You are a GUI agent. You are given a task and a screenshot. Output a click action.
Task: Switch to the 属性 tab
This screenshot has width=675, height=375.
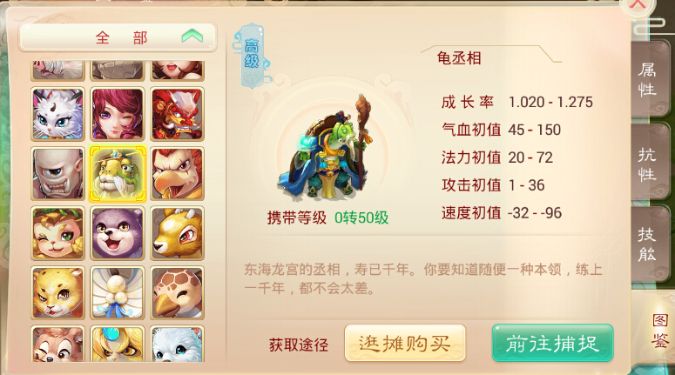tap(648, 79)
